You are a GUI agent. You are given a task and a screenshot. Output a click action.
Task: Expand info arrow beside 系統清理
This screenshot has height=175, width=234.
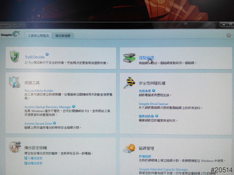[x=154, y=90]
